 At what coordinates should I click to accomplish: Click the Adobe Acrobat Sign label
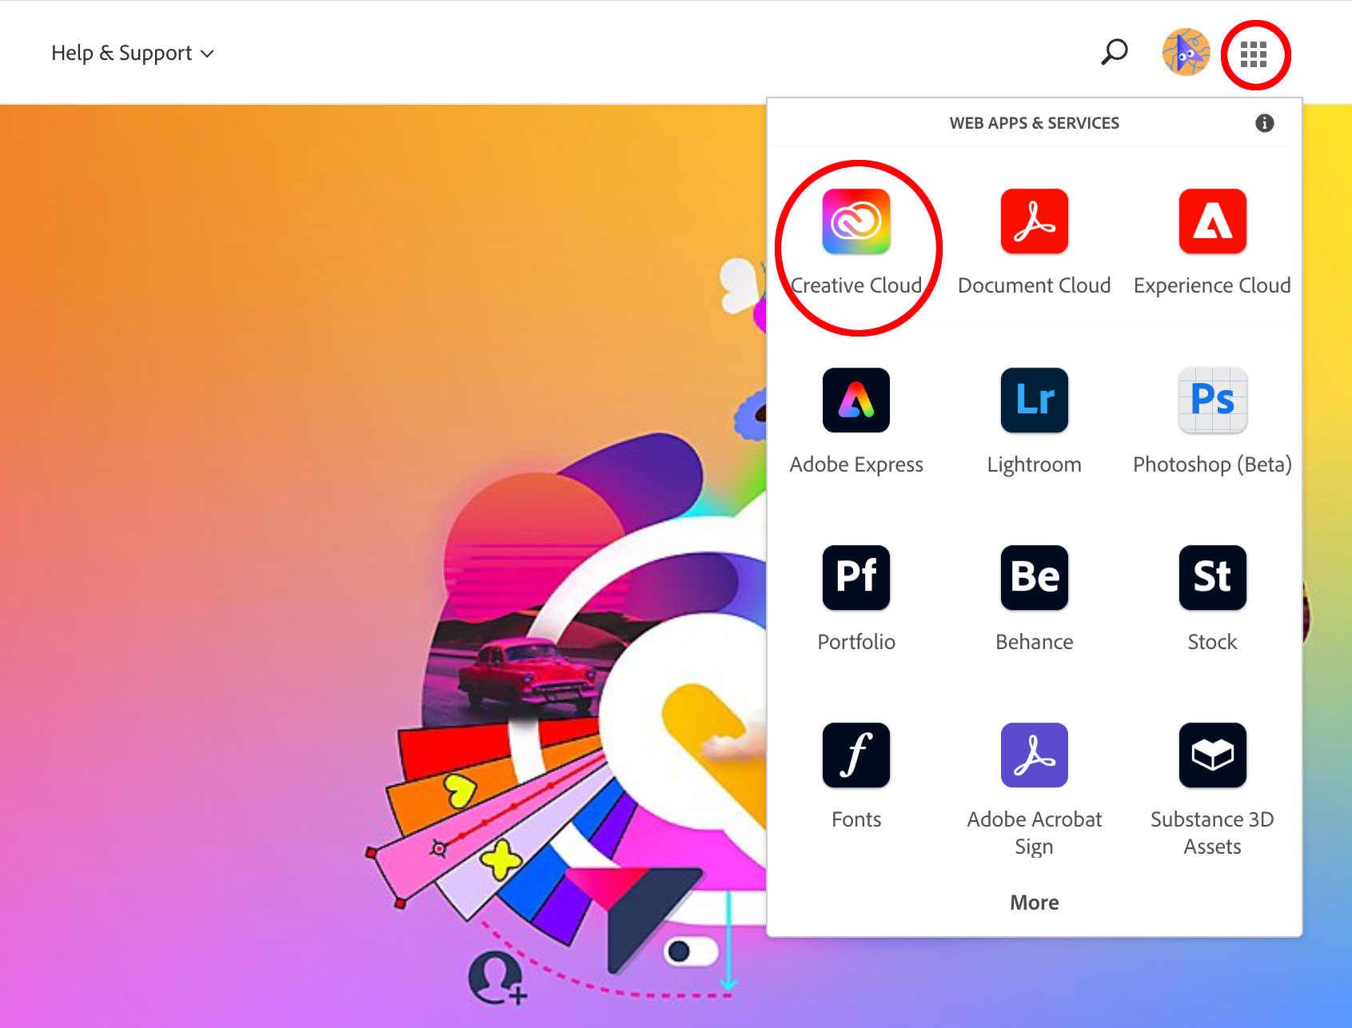[x=1034, y=832]
